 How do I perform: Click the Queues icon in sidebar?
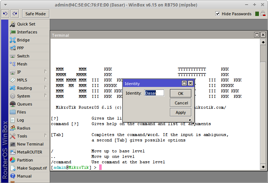click(12, 104)
